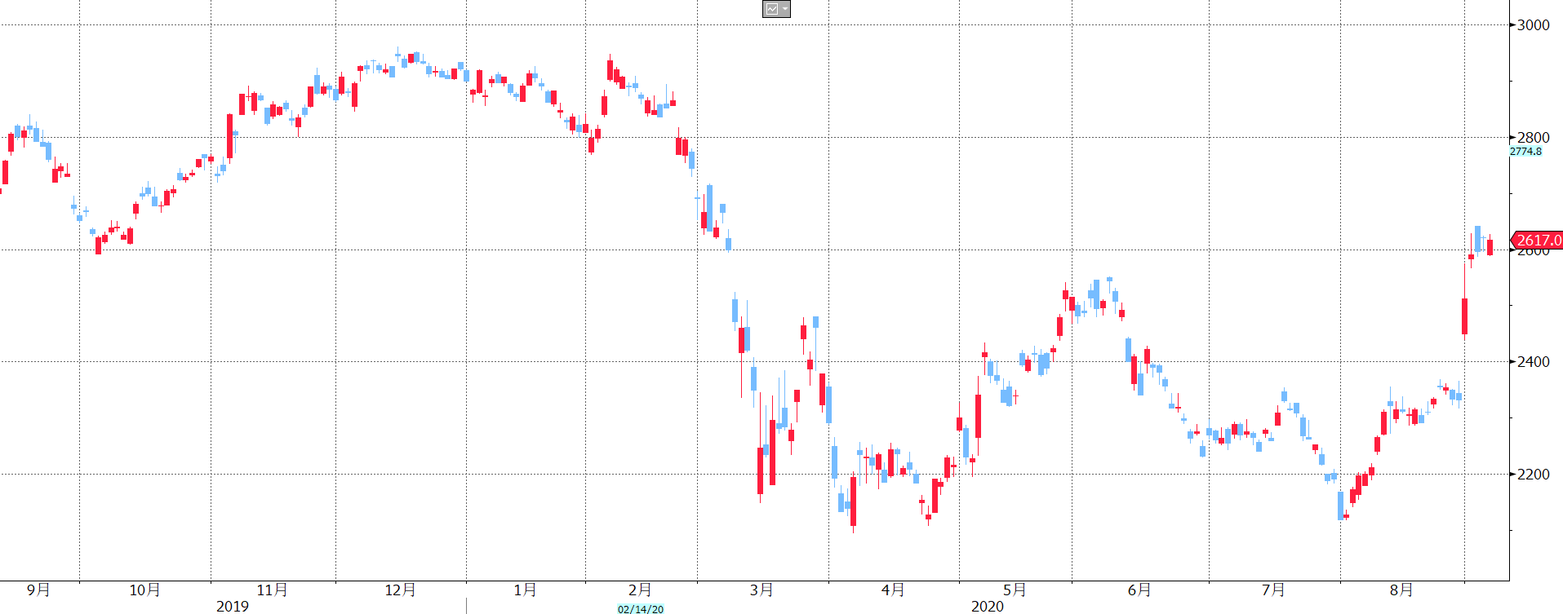Select the 8月 month axis label
The image size is (1563, 614).
tap(1401, 590)
